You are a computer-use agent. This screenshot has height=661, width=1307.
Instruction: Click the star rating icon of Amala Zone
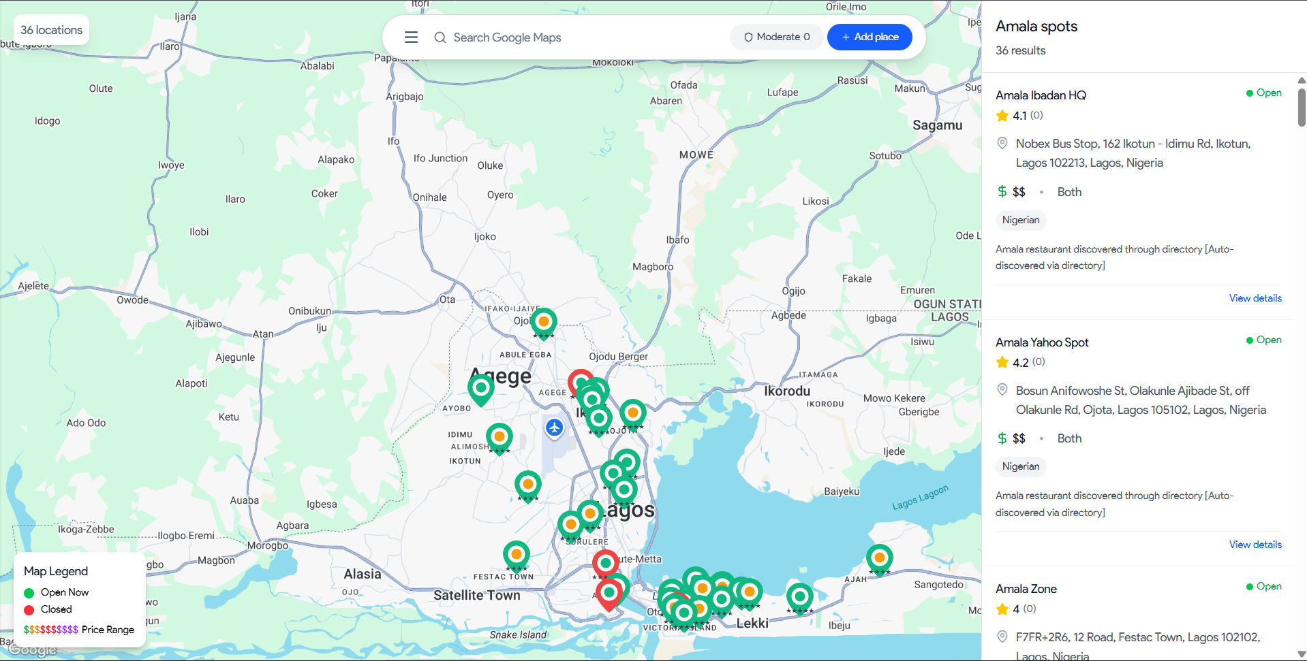tap(1002, 609)
